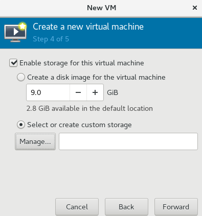Click the custom storage path text field

(128, 141)
